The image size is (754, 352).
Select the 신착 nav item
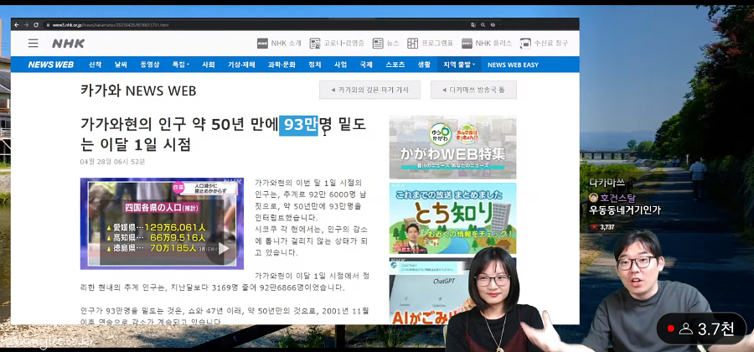point(95,65)
